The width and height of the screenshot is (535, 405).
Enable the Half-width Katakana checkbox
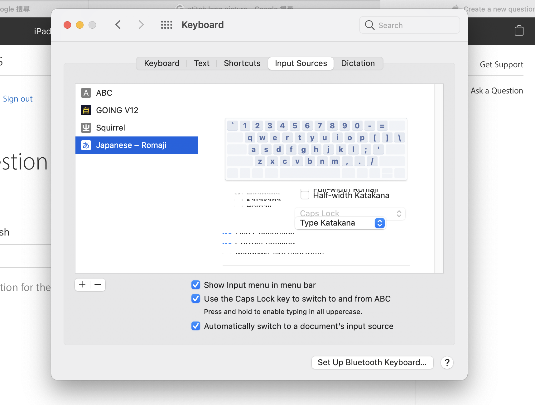pos(305,195)
